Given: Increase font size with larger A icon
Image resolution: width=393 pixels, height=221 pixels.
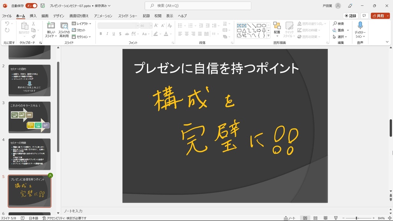Looking at the screenshot, I should click(156, 26).
